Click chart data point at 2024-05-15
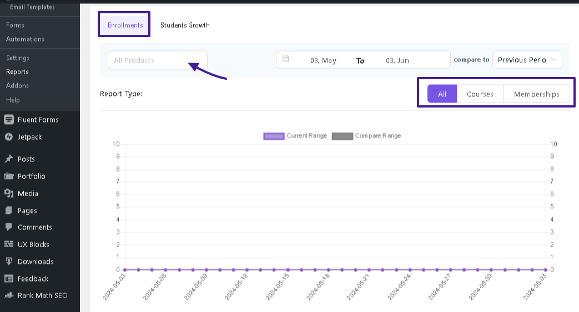This screenshot has width=579, height=312. click(x=288, y=269)
